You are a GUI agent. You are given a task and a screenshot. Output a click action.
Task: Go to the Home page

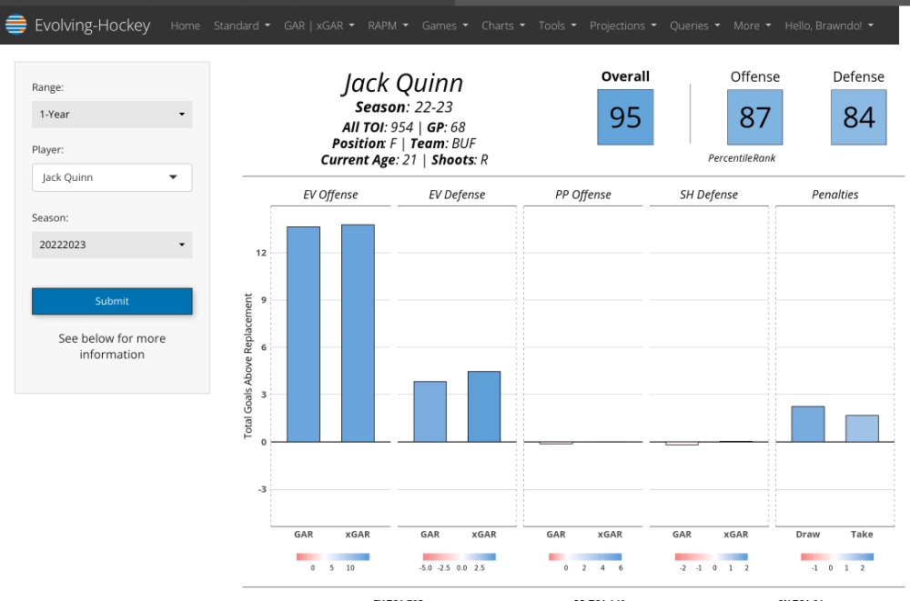pyautogui.click(x=185, y=25)
